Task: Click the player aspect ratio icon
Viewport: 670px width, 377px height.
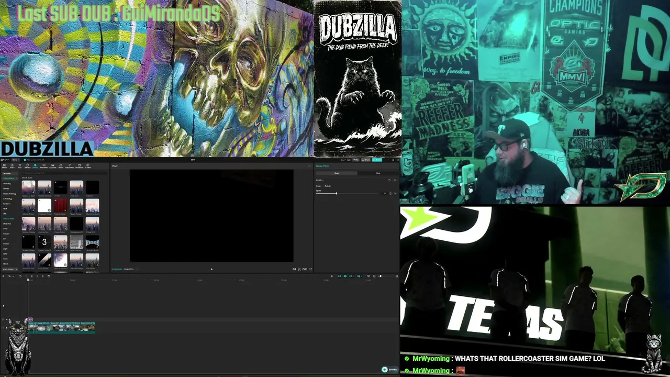Action: [x=305, y=269]
